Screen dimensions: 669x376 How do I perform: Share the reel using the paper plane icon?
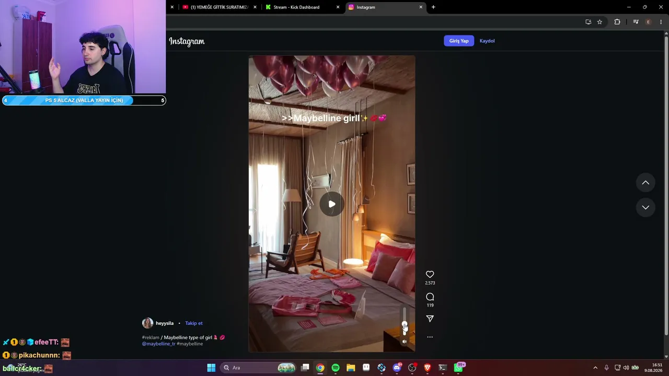(430, 319)
